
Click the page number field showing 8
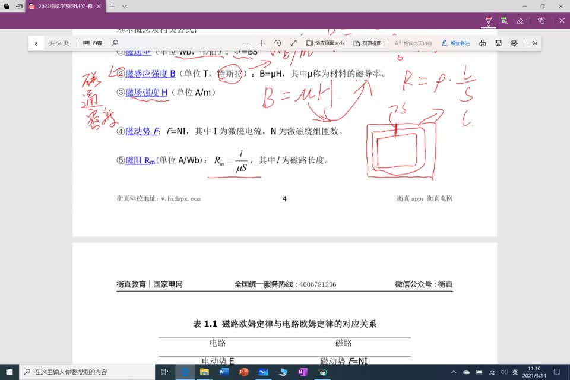(x=36, y=43)
